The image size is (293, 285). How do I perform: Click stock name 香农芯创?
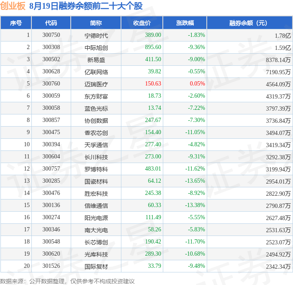click(96, 133)
